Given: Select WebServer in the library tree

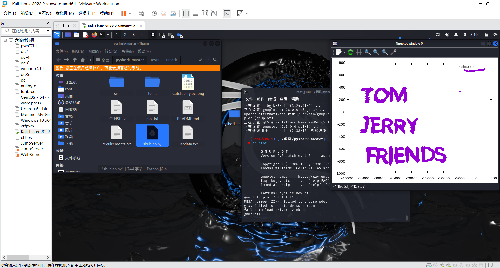Looking at the screenshot, I should pyautogui.click(x=31, y=154).
